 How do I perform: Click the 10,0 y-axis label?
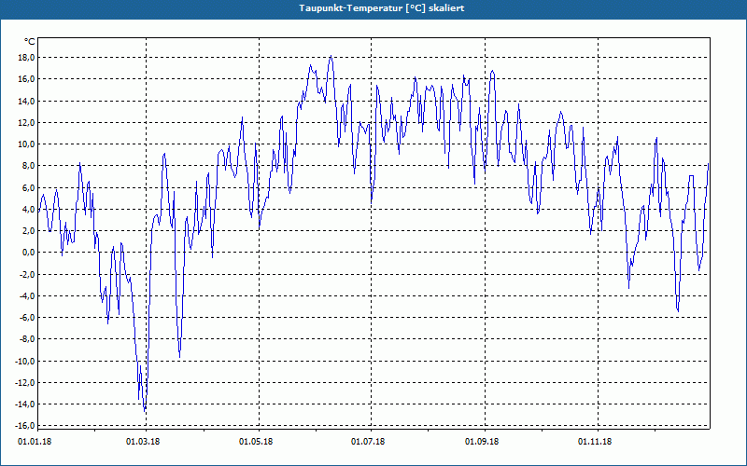click(26, 144)
